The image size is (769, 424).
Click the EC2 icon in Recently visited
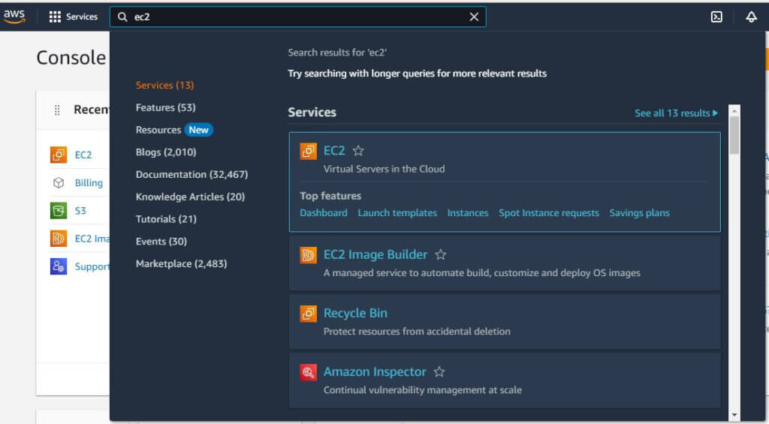click(x=59, y=155)
